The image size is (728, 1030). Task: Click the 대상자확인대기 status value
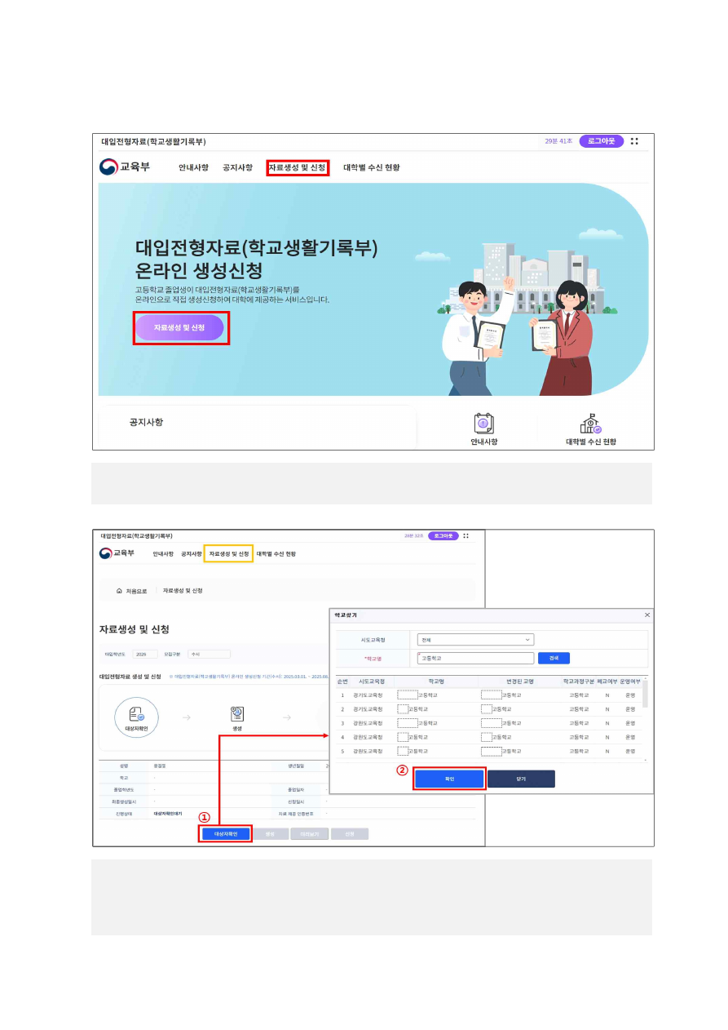[168, 814]
